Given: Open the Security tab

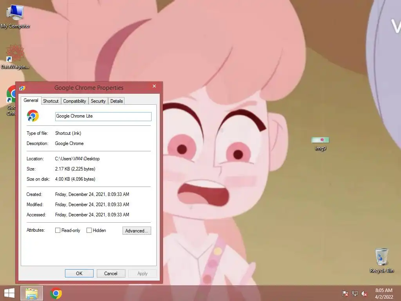Looking at the screenshot, I should [98, 101].
